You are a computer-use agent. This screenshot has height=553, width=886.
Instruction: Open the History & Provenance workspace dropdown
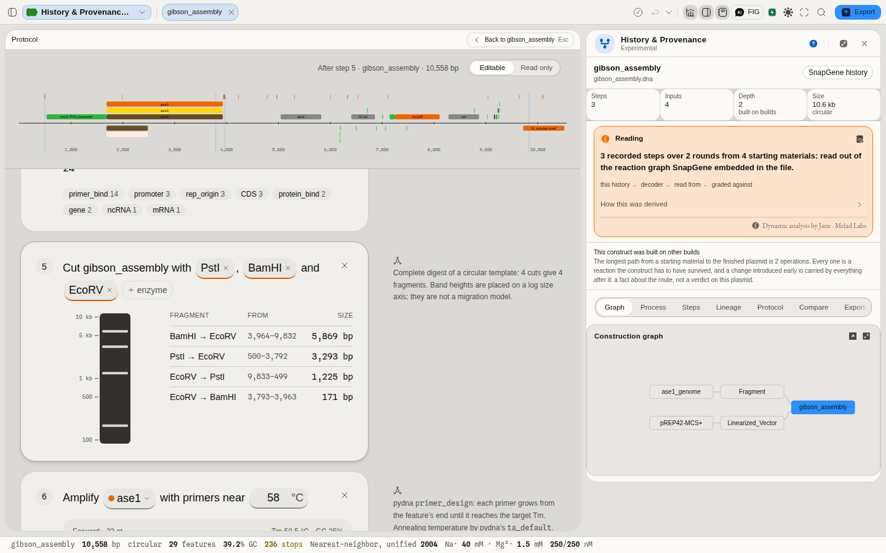click(x=87, y=12)
